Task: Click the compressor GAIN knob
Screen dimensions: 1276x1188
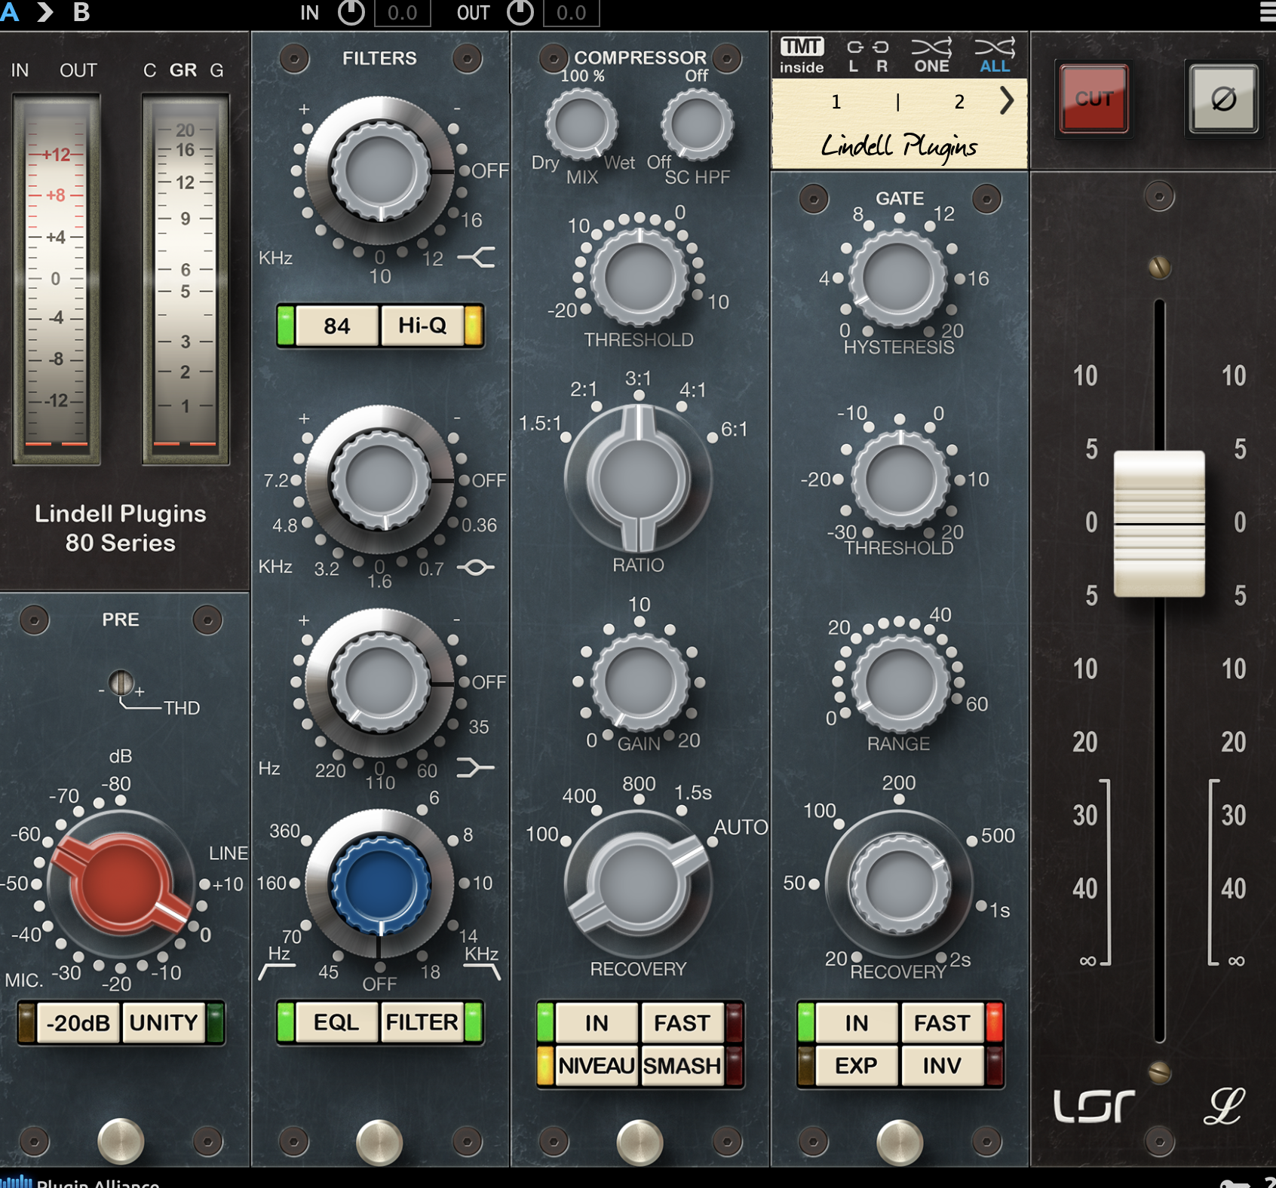Action: [x=640, y=682]
